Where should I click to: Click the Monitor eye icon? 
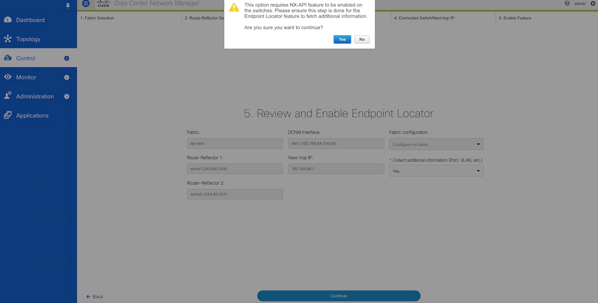[8, 77]
